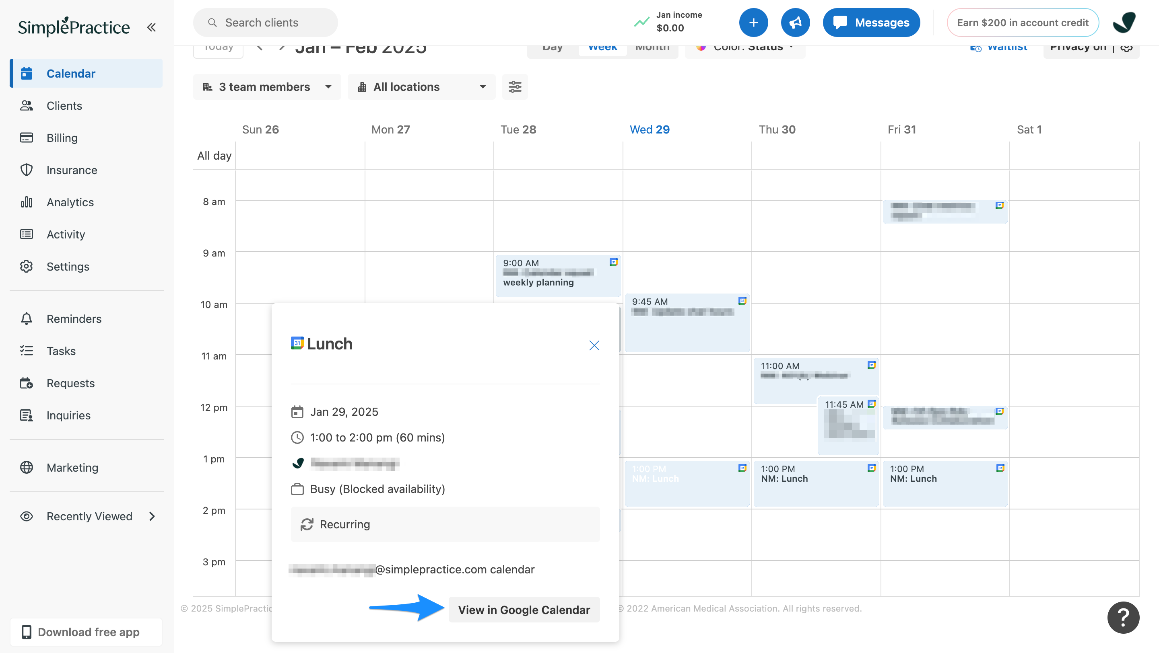The image size is (1159, 653).
Task: Open Requests calendar icon
Action: pyautogui.click(x=27, y=383)
